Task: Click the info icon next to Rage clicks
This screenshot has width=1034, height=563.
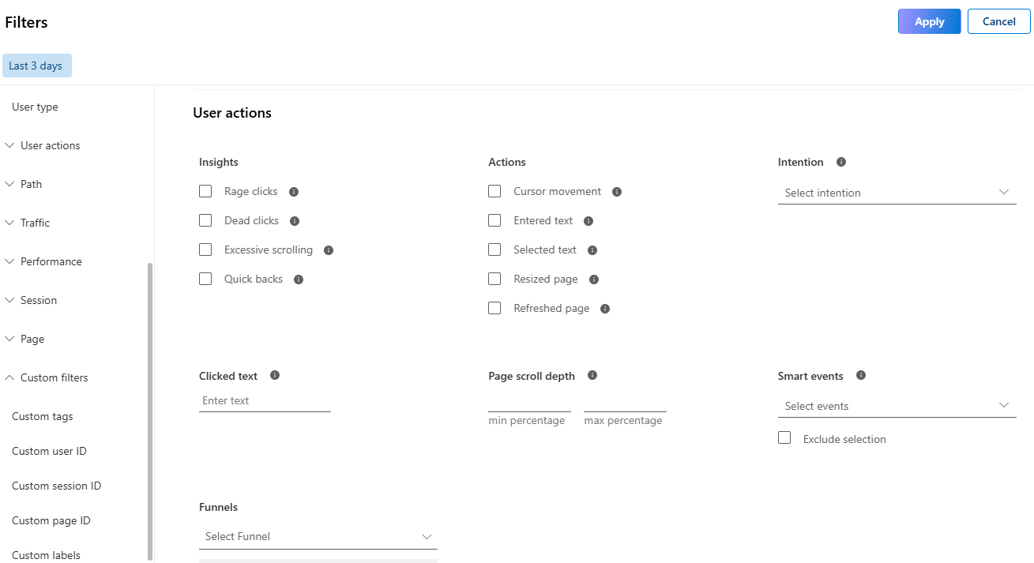Action: (x=294, y=192)
